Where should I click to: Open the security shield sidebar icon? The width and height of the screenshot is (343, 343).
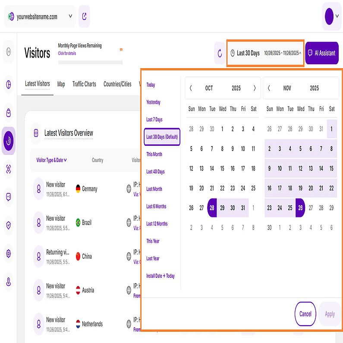[8, 225]
